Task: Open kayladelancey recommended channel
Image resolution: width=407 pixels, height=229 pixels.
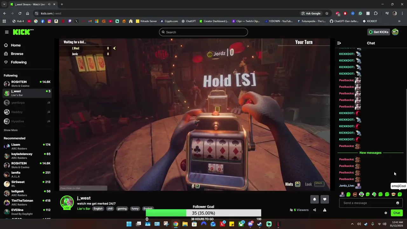Action: pos(27,156)
